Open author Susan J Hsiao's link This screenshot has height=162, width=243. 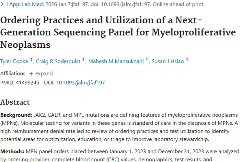[x=168, y=62]
